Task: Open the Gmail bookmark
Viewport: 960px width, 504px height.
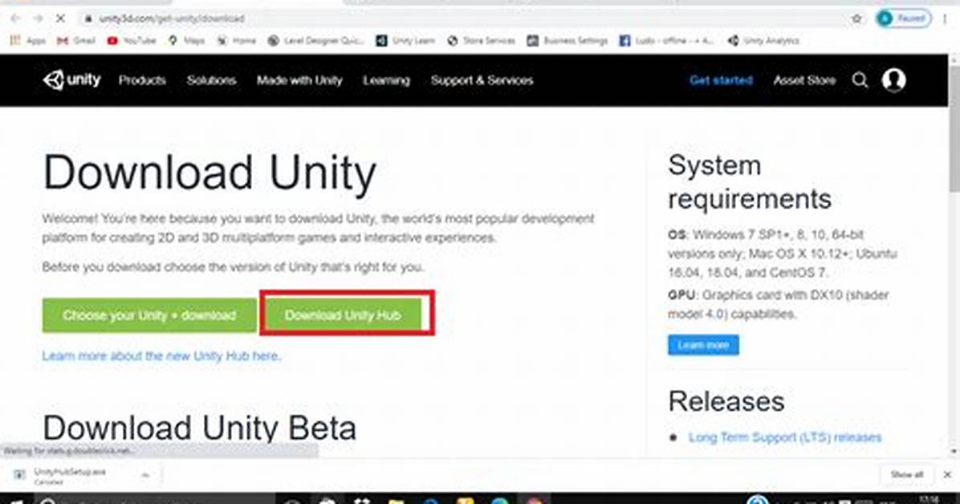Action: [76, 41]
